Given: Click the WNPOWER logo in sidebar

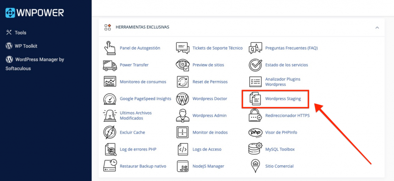Looking at the screenshot, I should 35,13.
